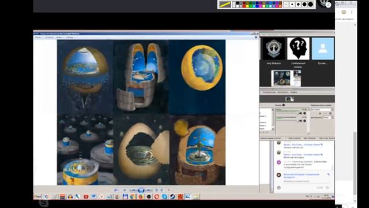Send the chat message with arrow icon
The height and width of the screenshot is (208, 369).
click(327, 188)
